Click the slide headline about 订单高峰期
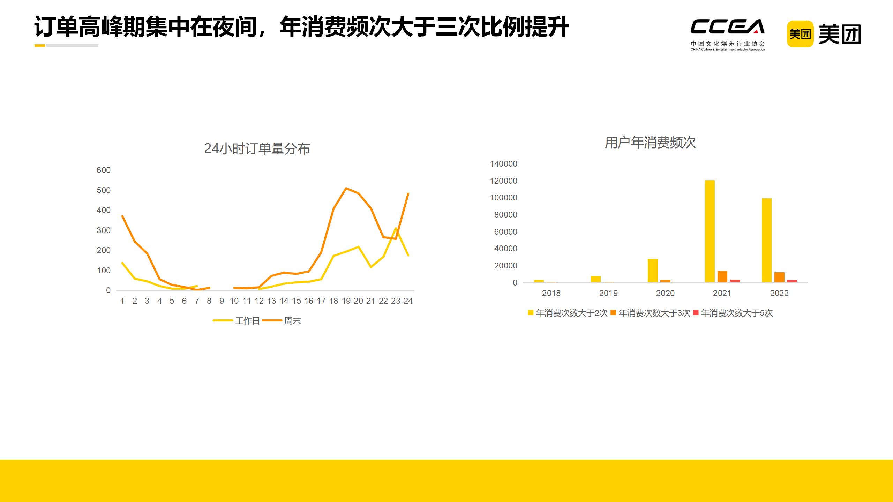Viewport: 893px width, 502px height. tap(302, 27)
